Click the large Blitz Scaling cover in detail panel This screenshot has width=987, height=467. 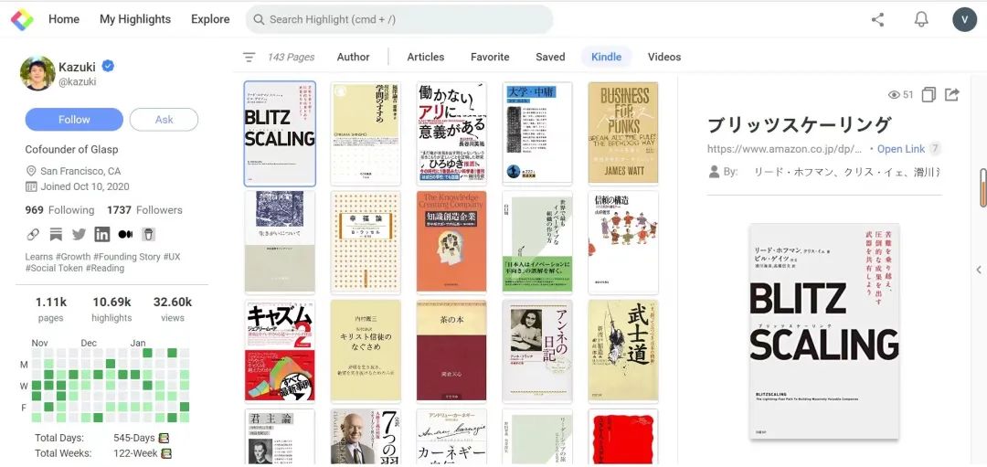(x=824, y=331)
